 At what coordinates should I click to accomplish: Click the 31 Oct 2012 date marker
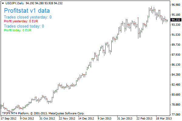(x=47, y=119)
